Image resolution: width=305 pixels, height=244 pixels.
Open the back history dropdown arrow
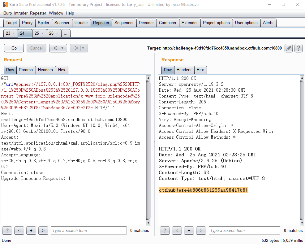tap(62, 48)
